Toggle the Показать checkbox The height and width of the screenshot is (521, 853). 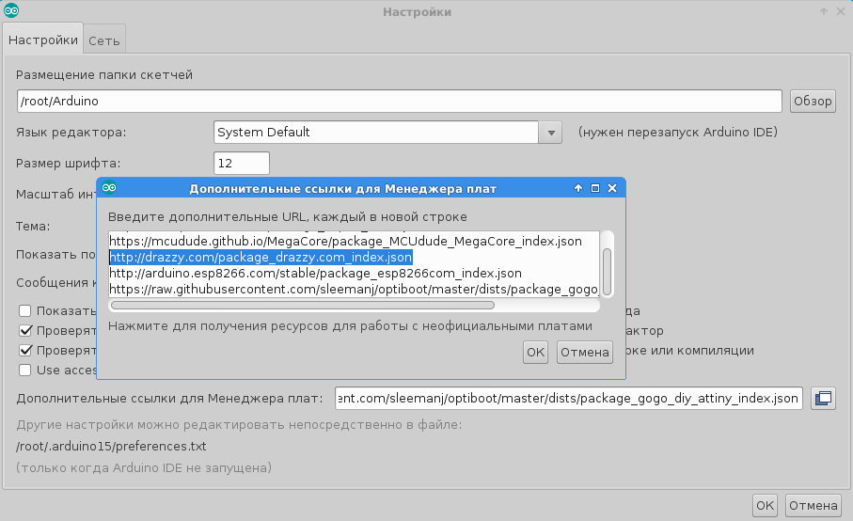pyautogui.click(x=25, y=311)
